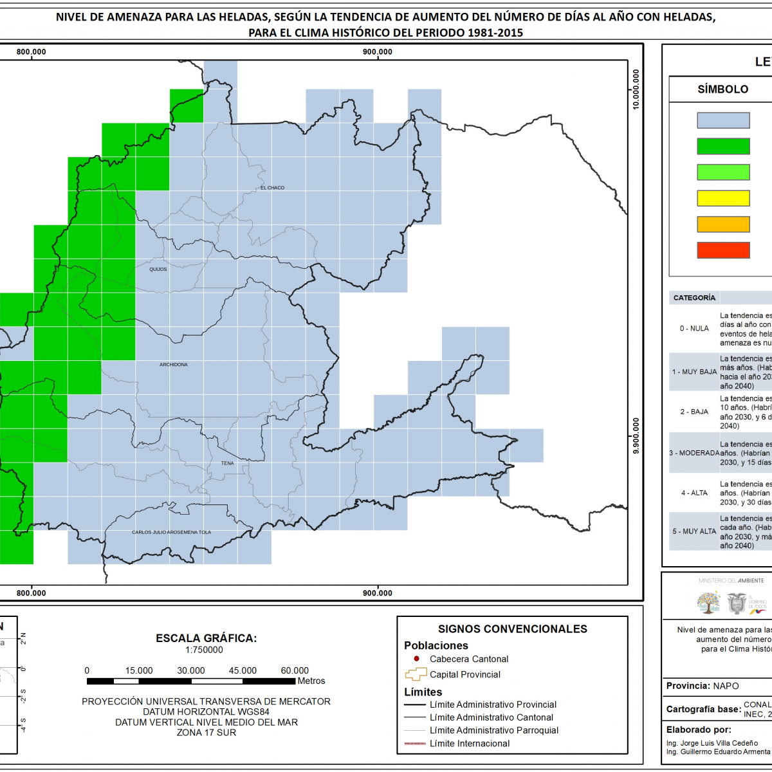Click the EL CHACO label on map
Screen dimensions: 772x772
(x=272, y=188)
